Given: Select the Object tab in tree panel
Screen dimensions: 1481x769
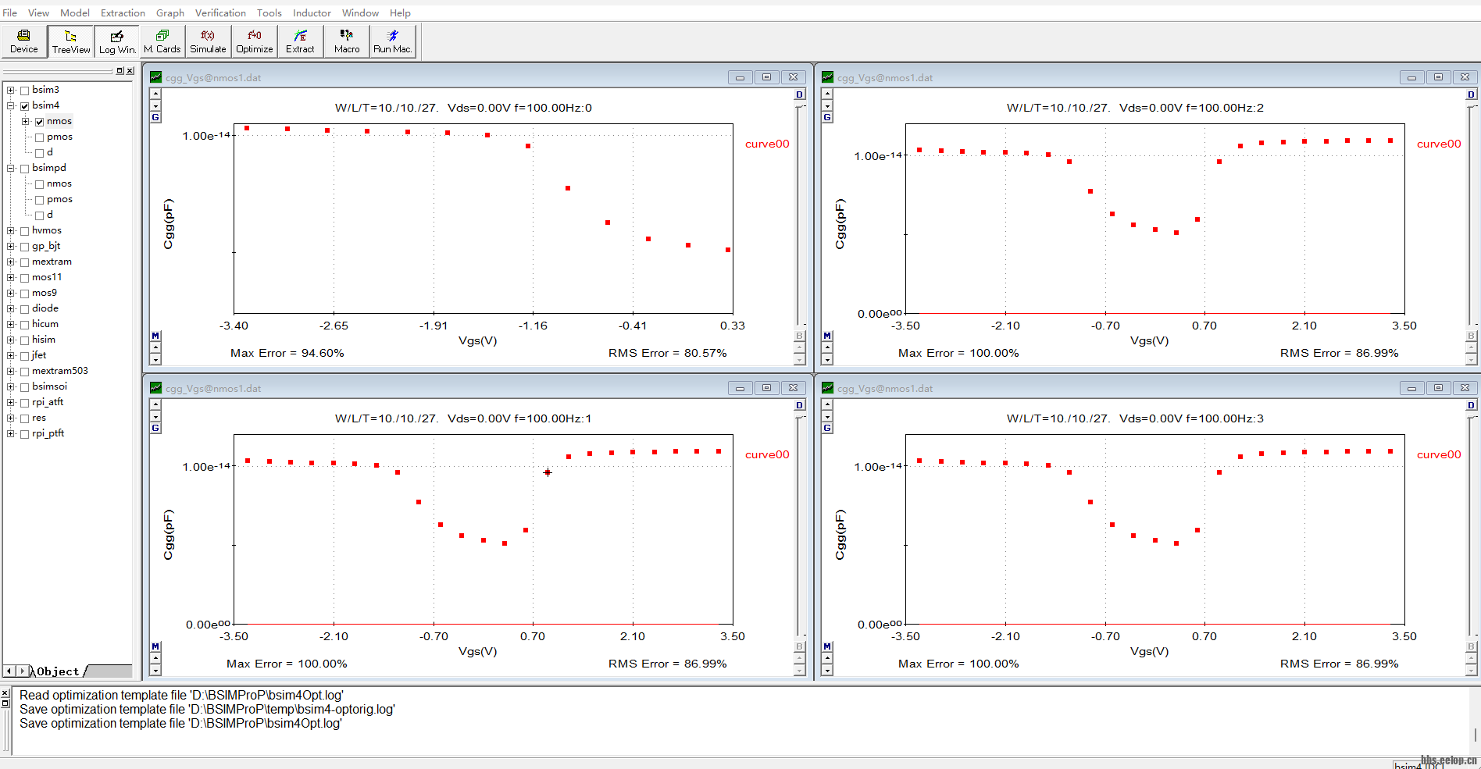Looking at the screenshot, I should click(58, 671).
